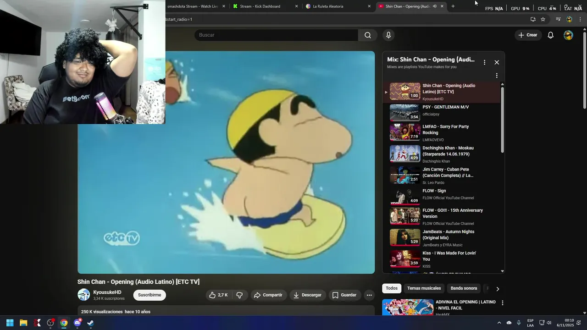This screenshot has height=330, width=587.
Task: Open Chrome profile avatar in toolbar
Action: point(569,19)
